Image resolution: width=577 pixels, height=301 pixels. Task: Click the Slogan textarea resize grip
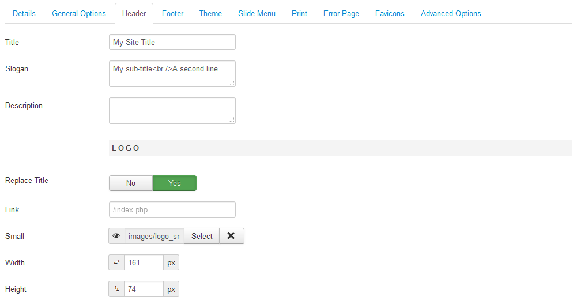click(232, 83)
